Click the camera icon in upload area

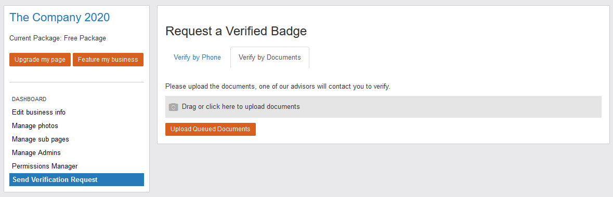click(x=173, y=107)
